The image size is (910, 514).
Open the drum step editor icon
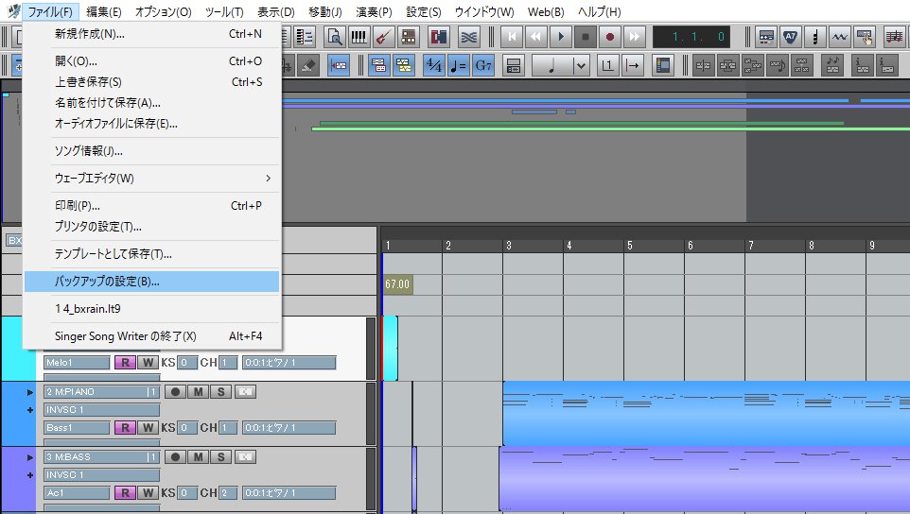pos(409,37)
